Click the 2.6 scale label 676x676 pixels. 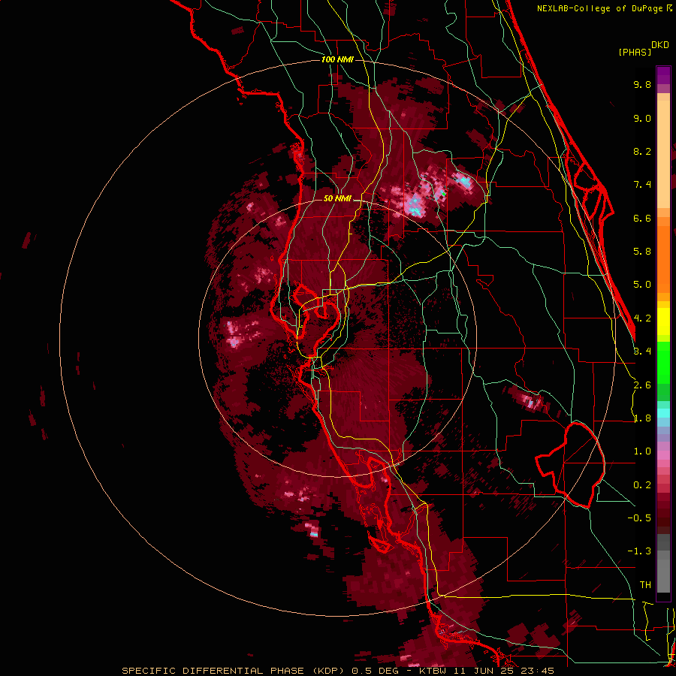click(x=642, y=385)
